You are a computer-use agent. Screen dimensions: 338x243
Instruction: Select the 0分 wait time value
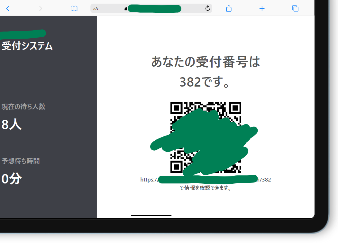click(12, 179)
